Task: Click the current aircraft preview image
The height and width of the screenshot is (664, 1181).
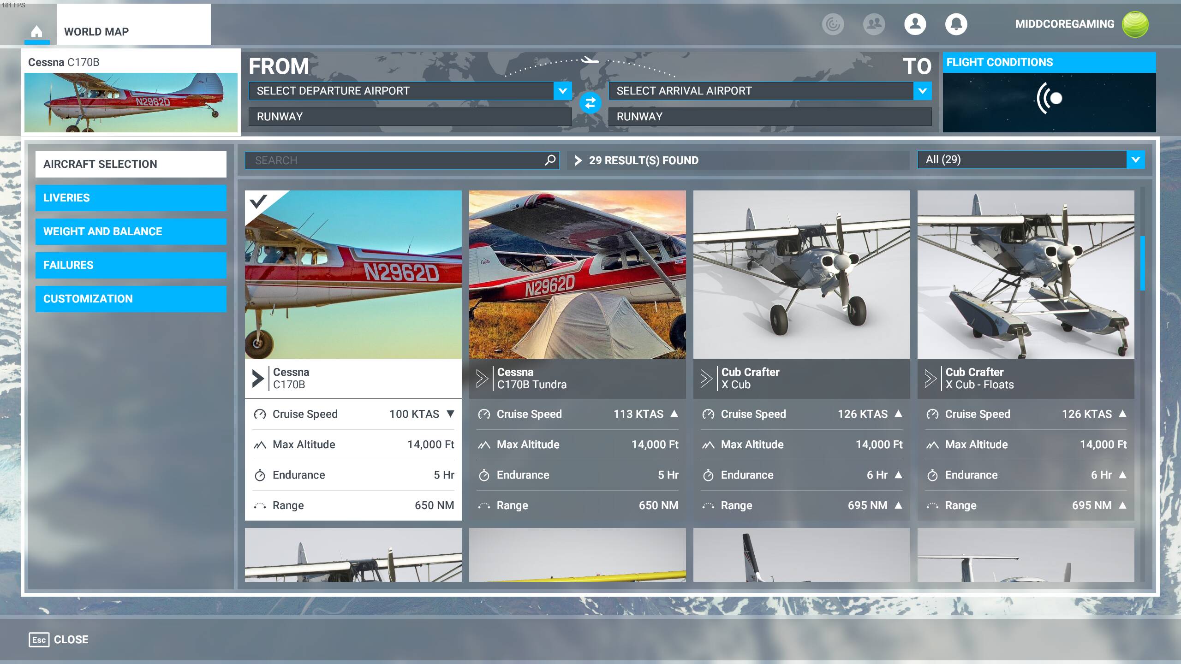Action: pyautogui.click(x=131, y=102)
